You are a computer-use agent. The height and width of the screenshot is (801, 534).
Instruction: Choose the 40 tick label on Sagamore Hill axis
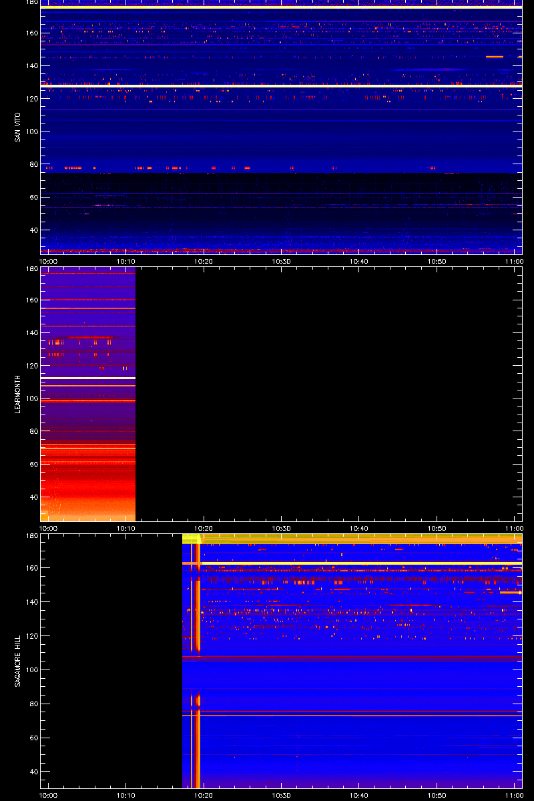(33, 772)
